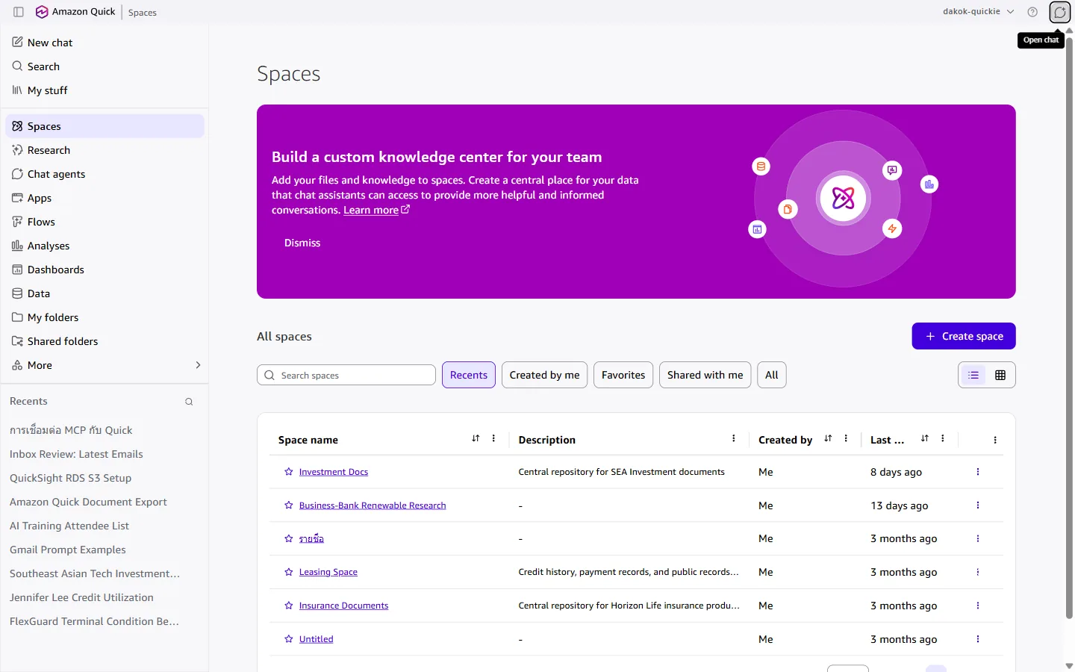Open Last modified column options menu
Viewport: 1075px width, 672px height.
point(943,439)
